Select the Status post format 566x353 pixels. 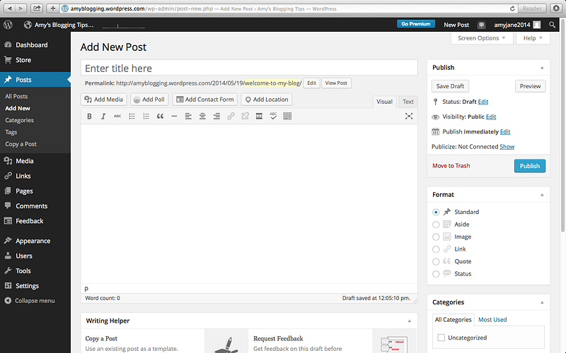tap(436, 274)
